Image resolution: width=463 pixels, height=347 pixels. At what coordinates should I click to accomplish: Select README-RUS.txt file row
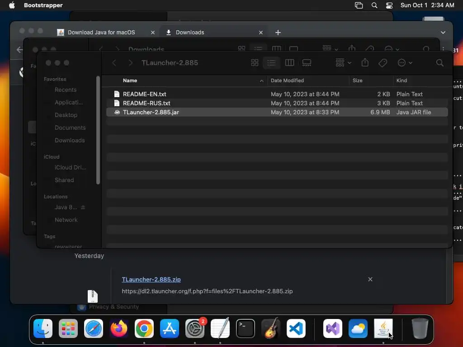tap(277, 103)
